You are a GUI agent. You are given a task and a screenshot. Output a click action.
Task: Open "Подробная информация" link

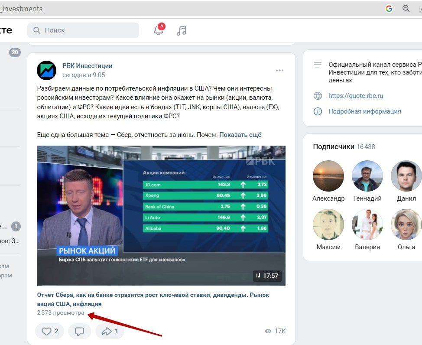365,111
